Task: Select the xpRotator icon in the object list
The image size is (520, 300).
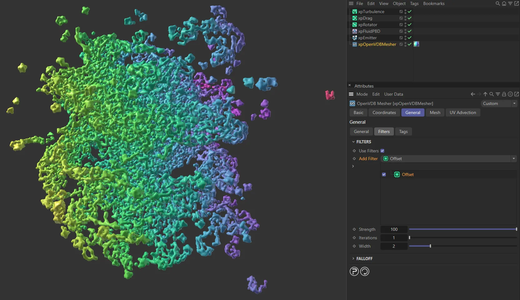Action: coord(355,25)
